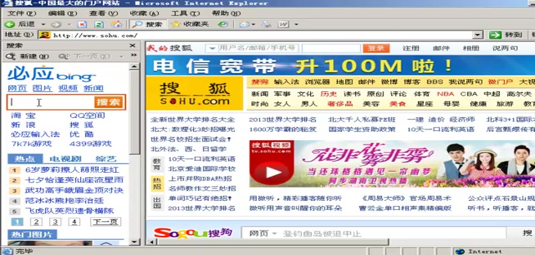Image resolution: width=535 pixels, height=255 pixels.
Task: Click the green Back arrow button
Action: 10,24
